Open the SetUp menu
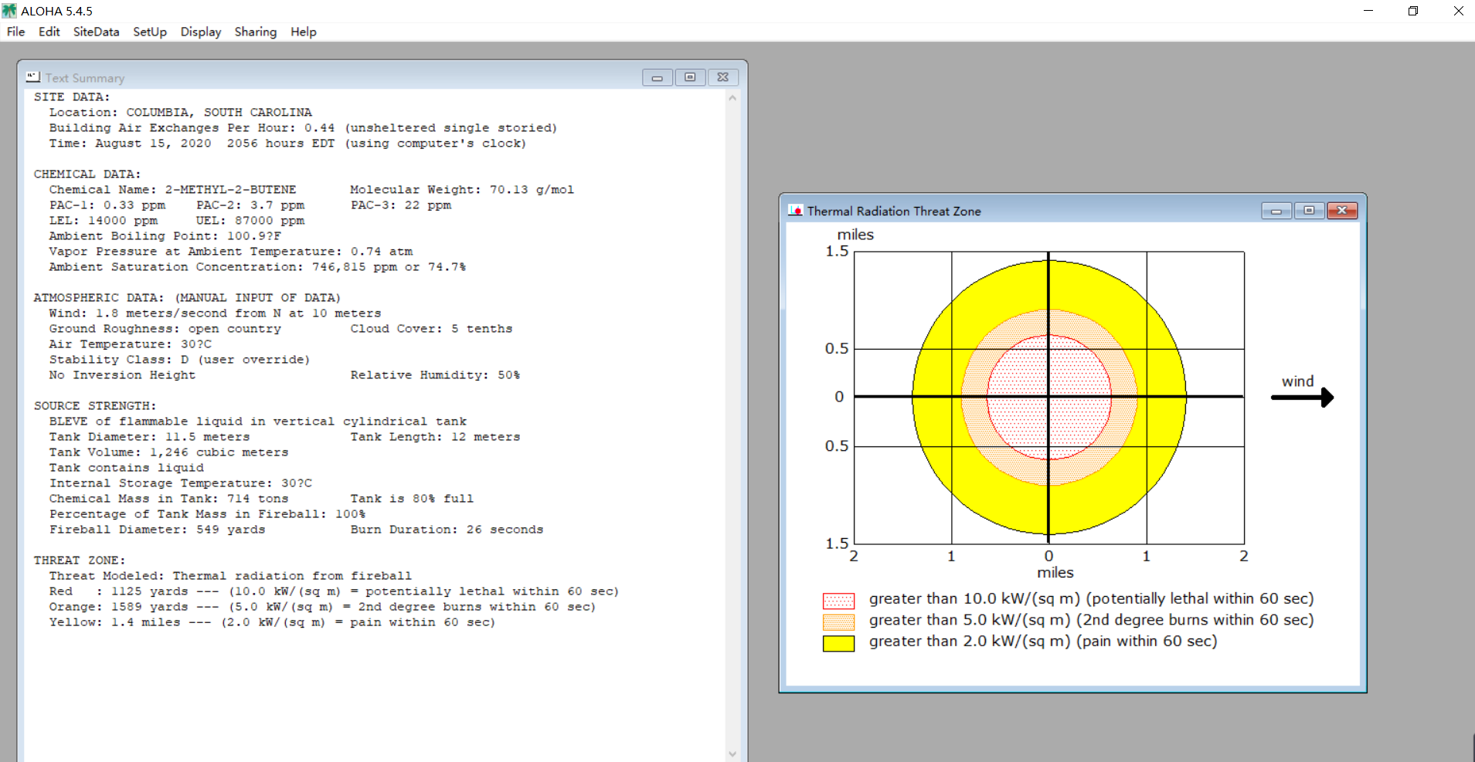1475x762 pixels. click(150, 32)
